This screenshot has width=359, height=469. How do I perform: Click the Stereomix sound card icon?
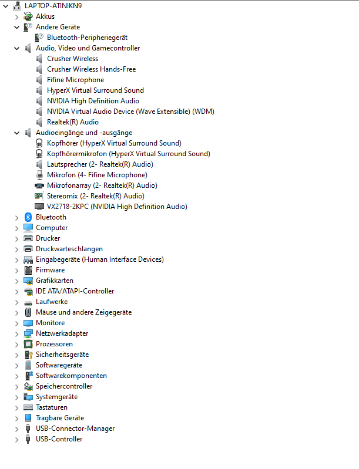(39, 196)
